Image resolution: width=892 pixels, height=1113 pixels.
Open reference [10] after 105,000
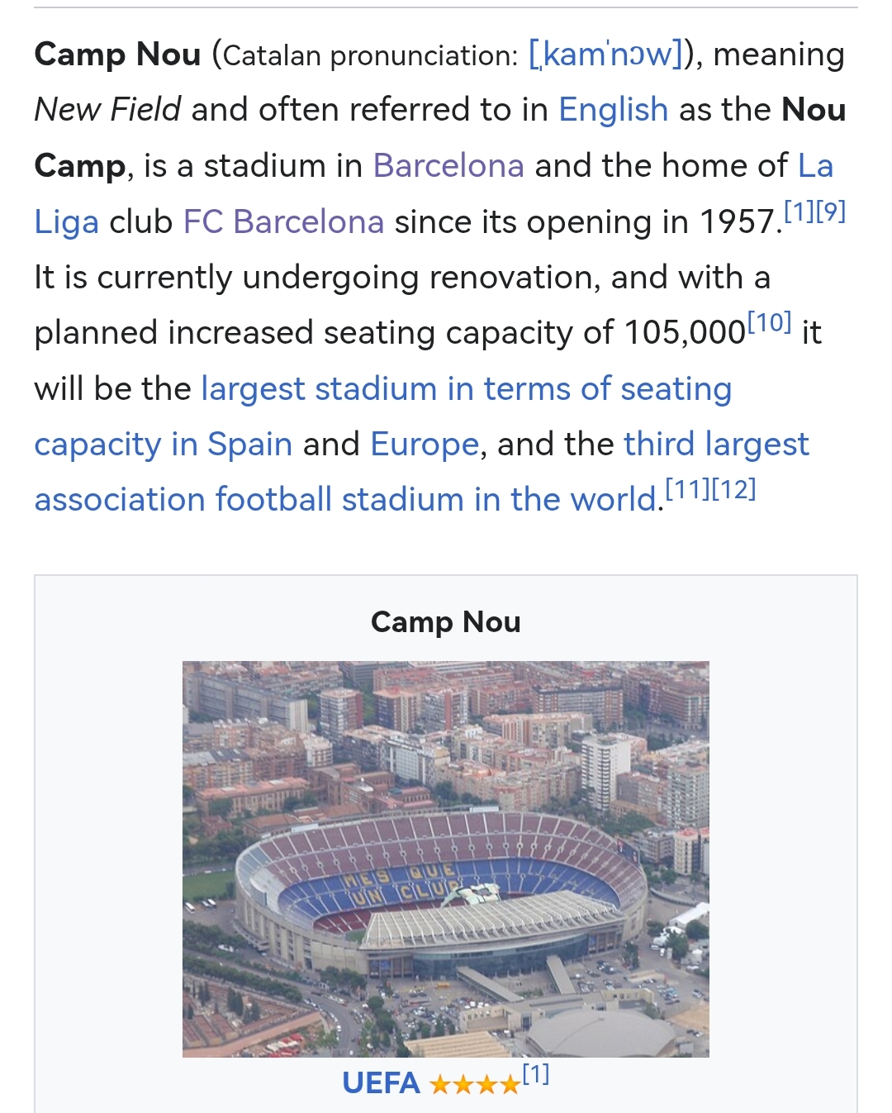[x=769, y=323]
